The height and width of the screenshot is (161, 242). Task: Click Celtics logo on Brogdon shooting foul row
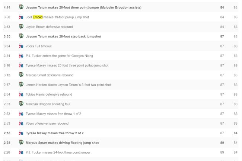pyautogui.click(x=21, y=104)
